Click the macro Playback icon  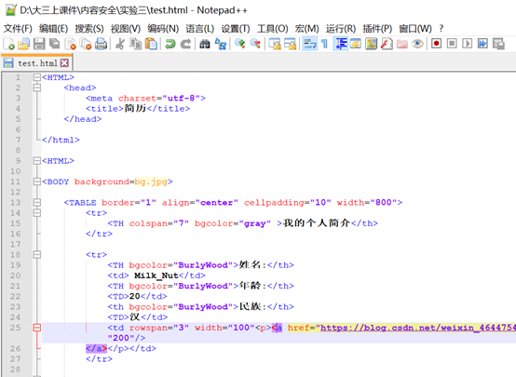coord(468,44)
